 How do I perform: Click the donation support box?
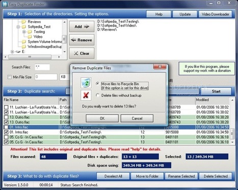pyautogui.click(x=207, y=68)
